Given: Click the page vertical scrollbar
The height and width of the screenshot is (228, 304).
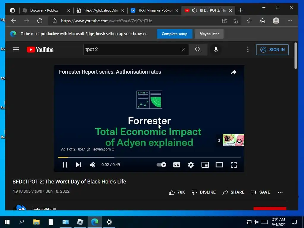Looking at the screenshot, I should pos(295,56).
